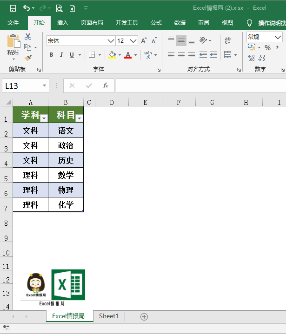This screenshot has width=286, height=334.
Task: Apply the yellow fill color swatch
Action: (112, 55)
